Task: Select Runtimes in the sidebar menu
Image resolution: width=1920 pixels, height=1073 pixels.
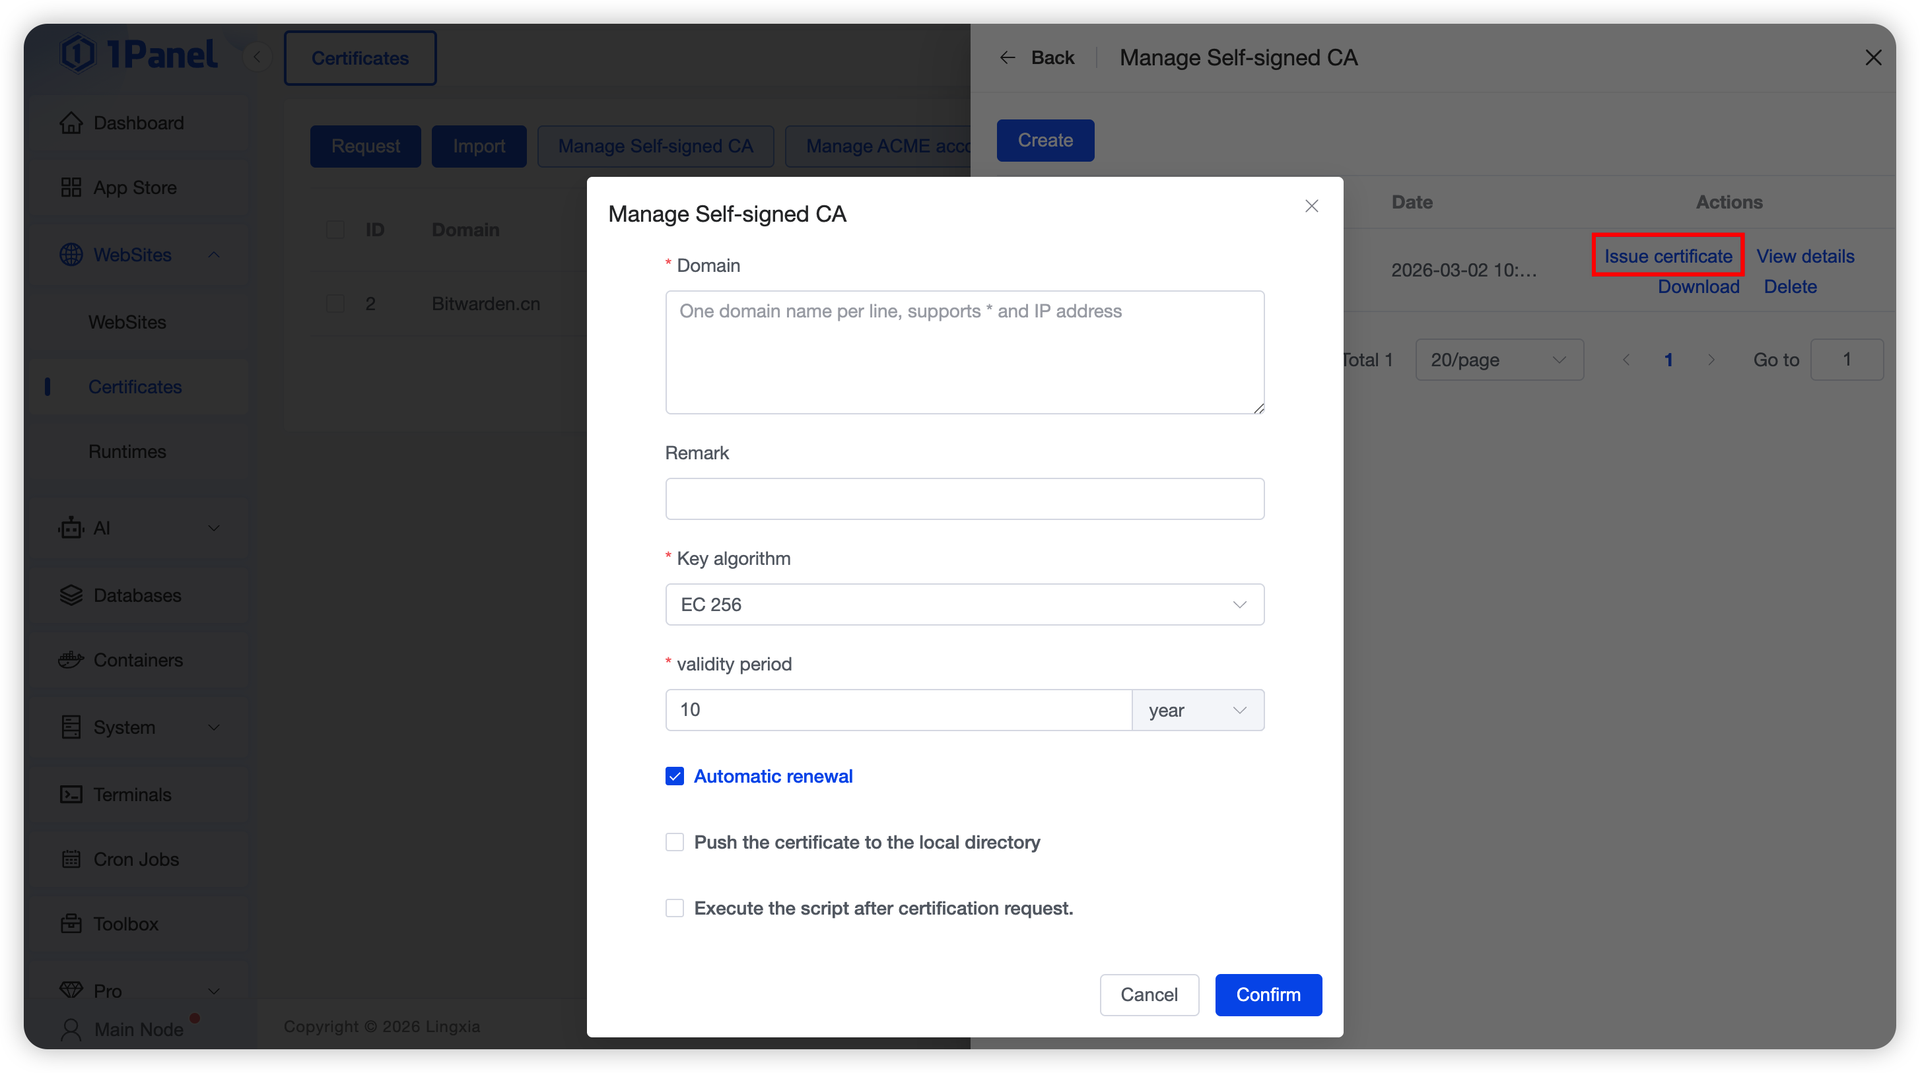Action: (127, 451)
